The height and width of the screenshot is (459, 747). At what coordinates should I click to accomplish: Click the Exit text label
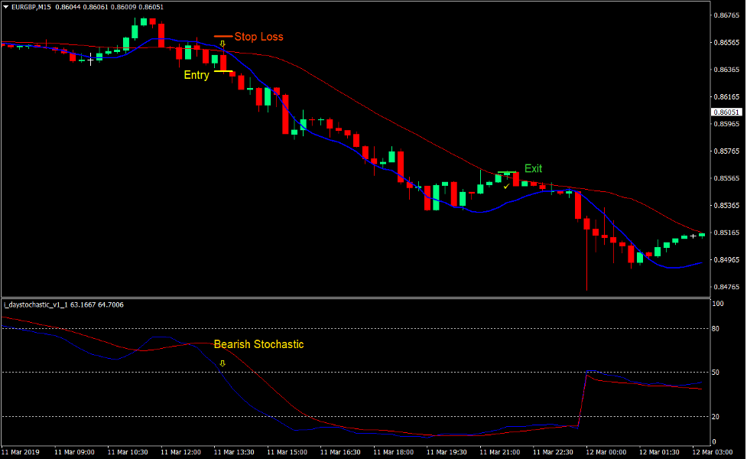tap(533, 168)
